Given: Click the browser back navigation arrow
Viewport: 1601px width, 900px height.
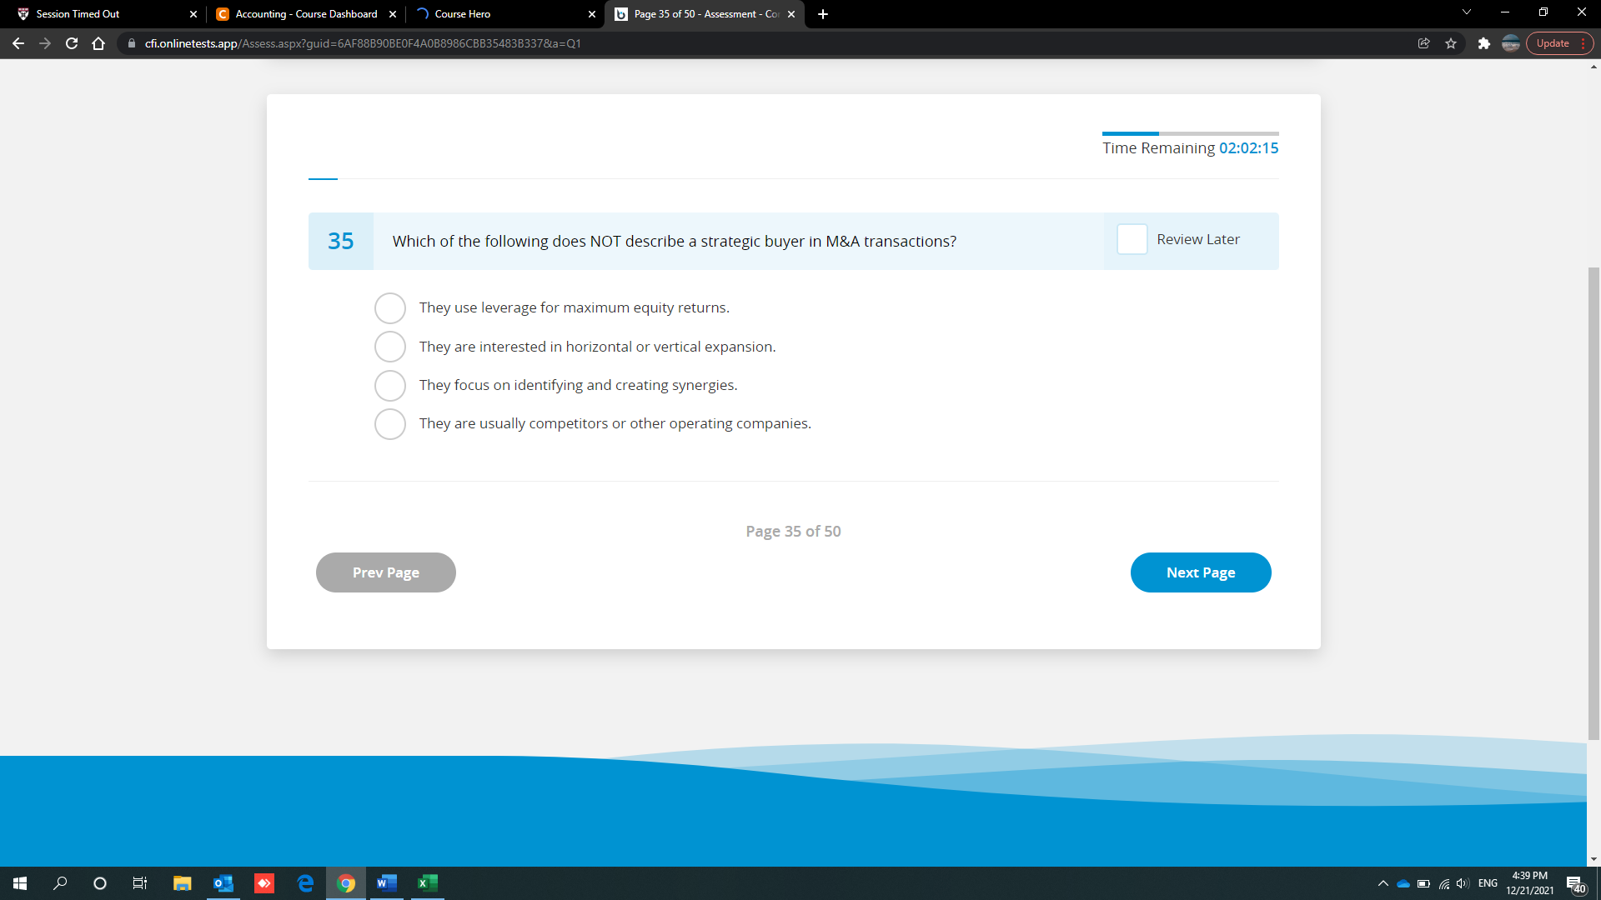Looking at the screenshot, I should pyautogui.click(x=18, y=43).
